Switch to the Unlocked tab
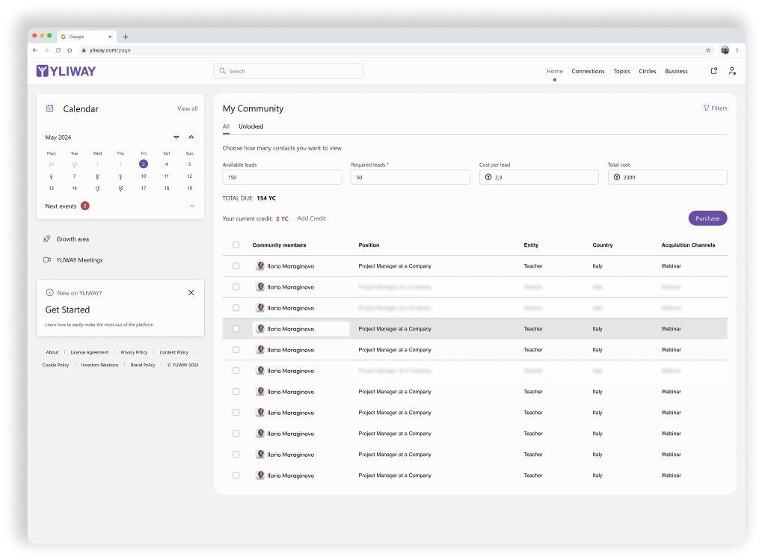762x560 pixels. pos(251,126)
